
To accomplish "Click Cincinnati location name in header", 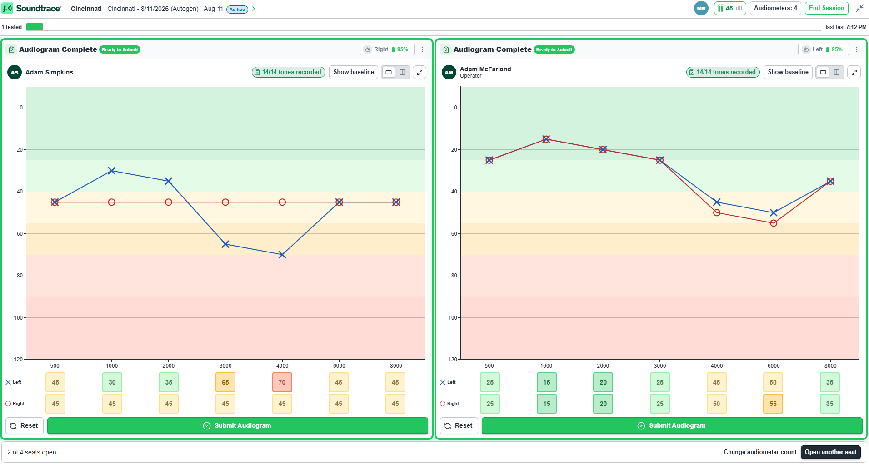I will 86,9.
